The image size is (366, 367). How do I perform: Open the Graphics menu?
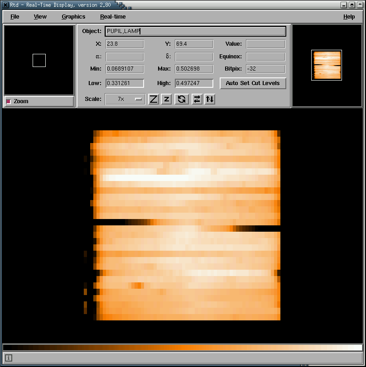tap(73, 17)
